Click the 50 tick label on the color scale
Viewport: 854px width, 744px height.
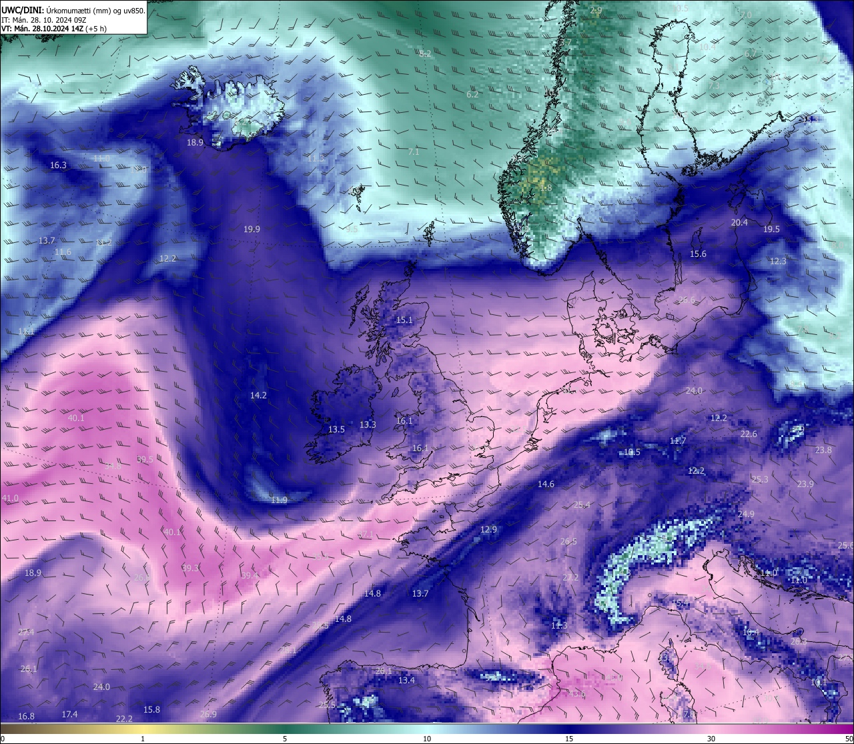[848, 739]
